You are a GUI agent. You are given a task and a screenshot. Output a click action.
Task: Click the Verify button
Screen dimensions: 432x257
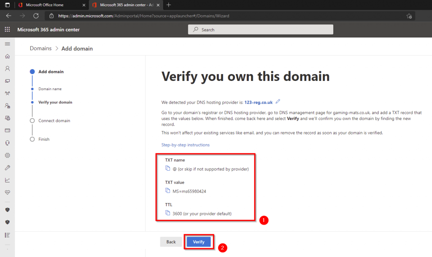click(199, 242)
